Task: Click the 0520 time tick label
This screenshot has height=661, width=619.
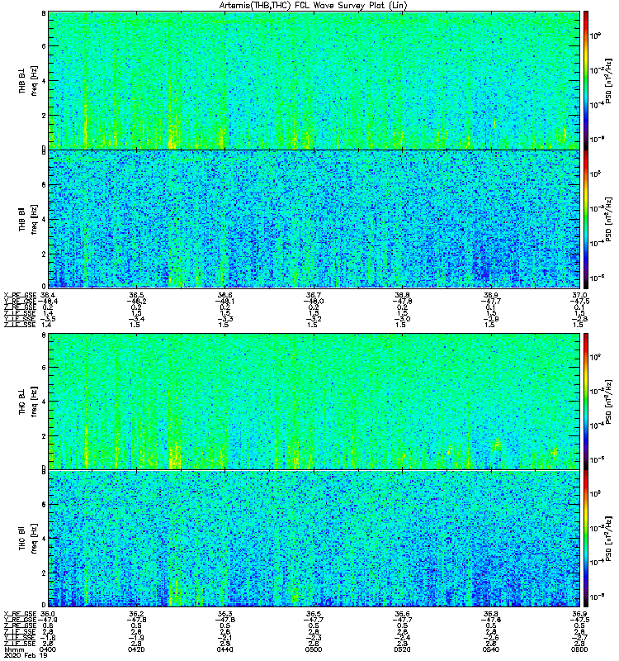Action: [x=402, y=649]
